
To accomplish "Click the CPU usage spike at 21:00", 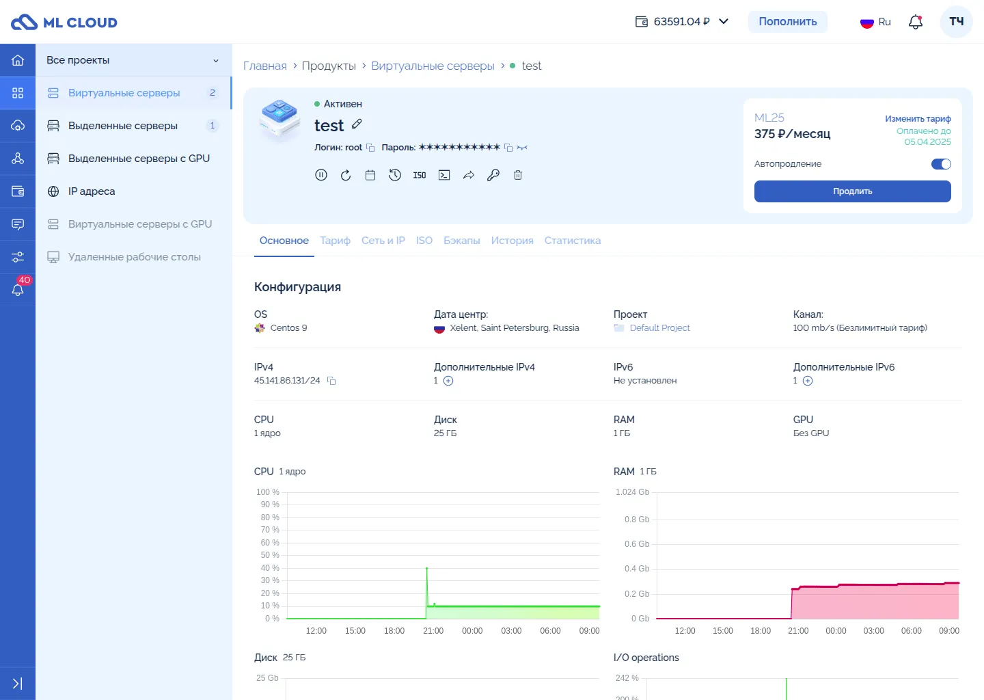I will click(427, 569).
